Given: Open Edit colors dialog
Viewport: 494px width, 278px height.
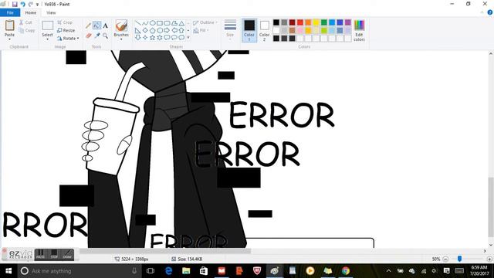Looking at the screenshot, I should pos(359,30).
